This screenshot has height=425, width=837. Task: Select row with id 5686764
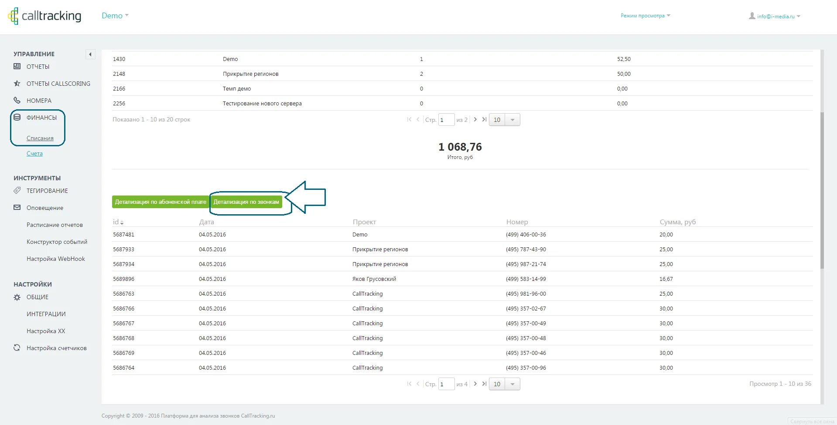click(462, 368)
